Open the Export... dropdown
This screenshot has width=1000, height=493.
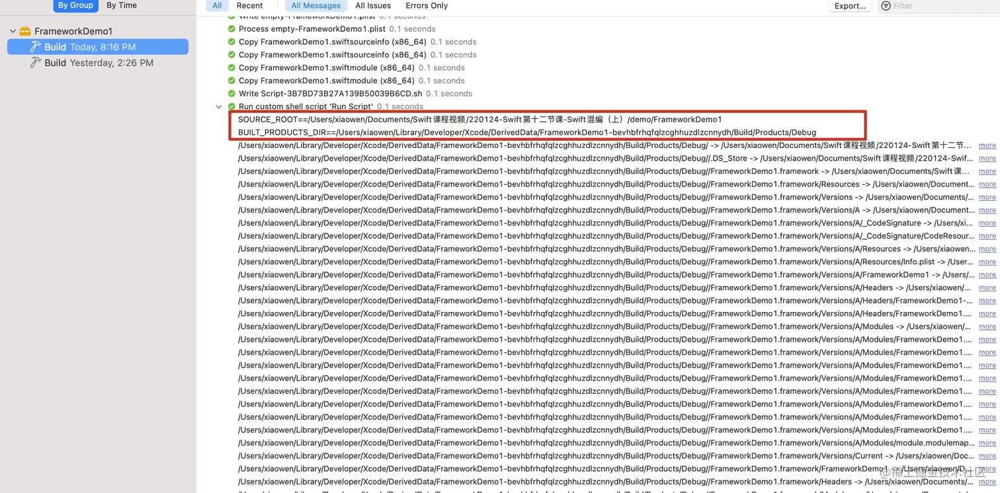coord(850,6)
